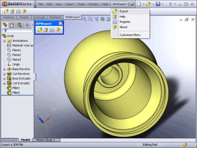
Task: Open the PropertyManager tab icon
Action: pos(12,25)
